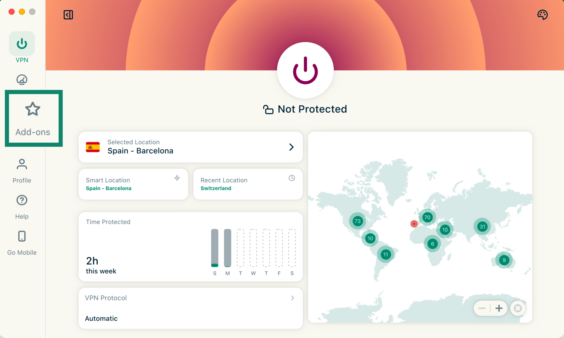Zoom in on the map with plus
The height and width of the screenshot is (338, 564).
pos(499,308)
